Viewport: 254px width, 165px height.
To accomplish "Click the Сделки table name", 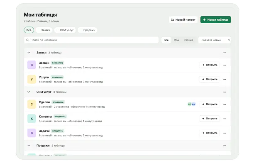I will pyautogui.click(x=44, y=102).
